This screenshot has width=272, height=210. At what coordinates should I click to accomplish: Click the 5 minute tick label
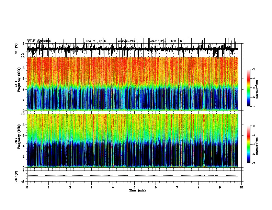134,187
